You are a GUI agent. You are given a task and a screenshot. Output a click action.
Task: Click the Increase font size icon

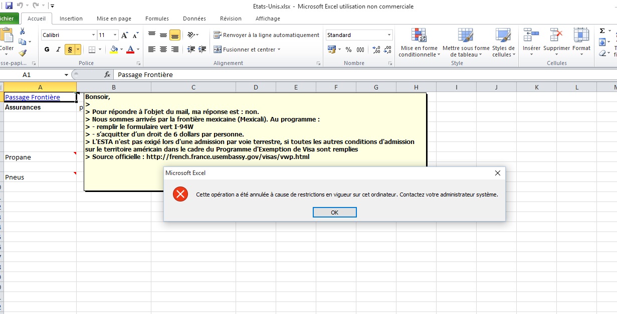coord(125,35)
